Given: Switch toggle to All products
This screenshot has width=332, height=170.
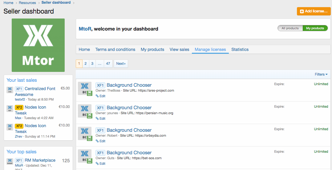Looking at the screenshot, I should (x=290, y=28).
